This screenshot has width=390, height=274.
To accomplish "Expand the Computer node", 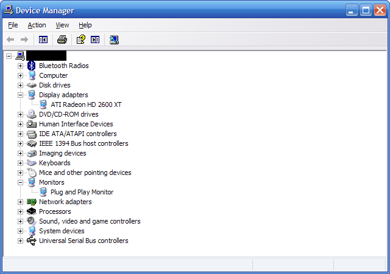I will coord(20,75).
